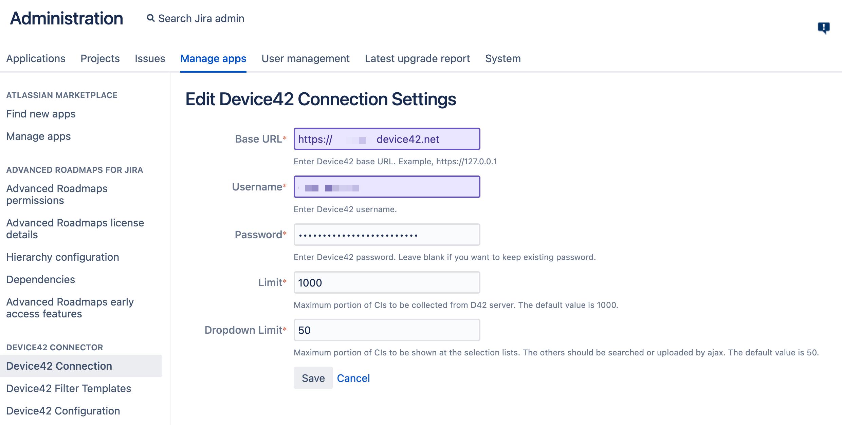Image resolution: width=842 pixels, height=425 pixels.
Task: Open the Issues administration tab
Action: (150, 58)
